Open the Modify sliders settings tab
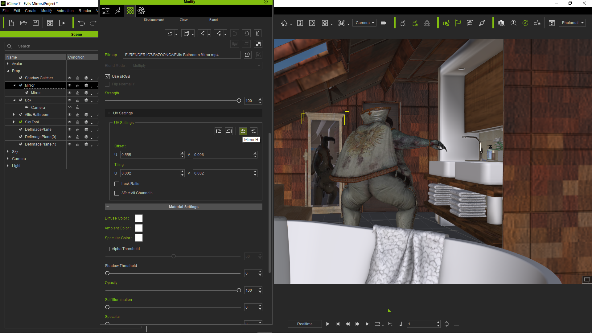Image resolution: width=592 pixels, height=333 pixels. [106, 11]
